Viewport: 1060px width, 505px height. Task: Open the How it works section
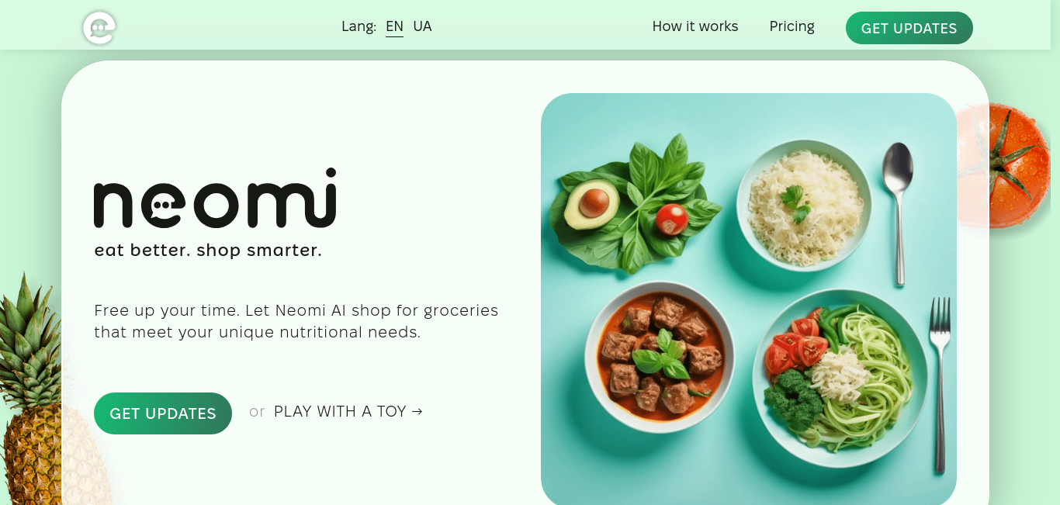click(695, 26)
